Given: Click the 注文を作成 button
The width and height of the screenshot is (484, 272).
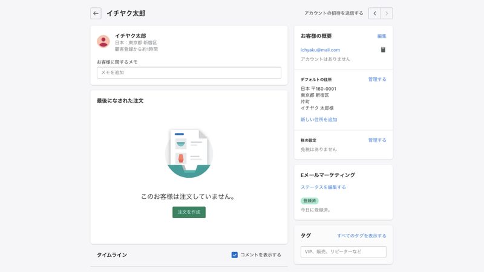Looking at the screenshot, I should [x=189, y=212].
